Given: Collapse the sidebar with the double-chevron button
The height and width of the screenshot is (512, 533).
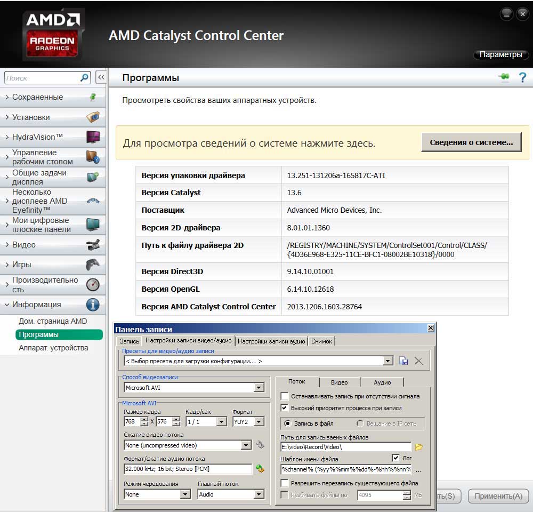Looking at the screenshot, I should pyautogui.click(x=101, y=78).
